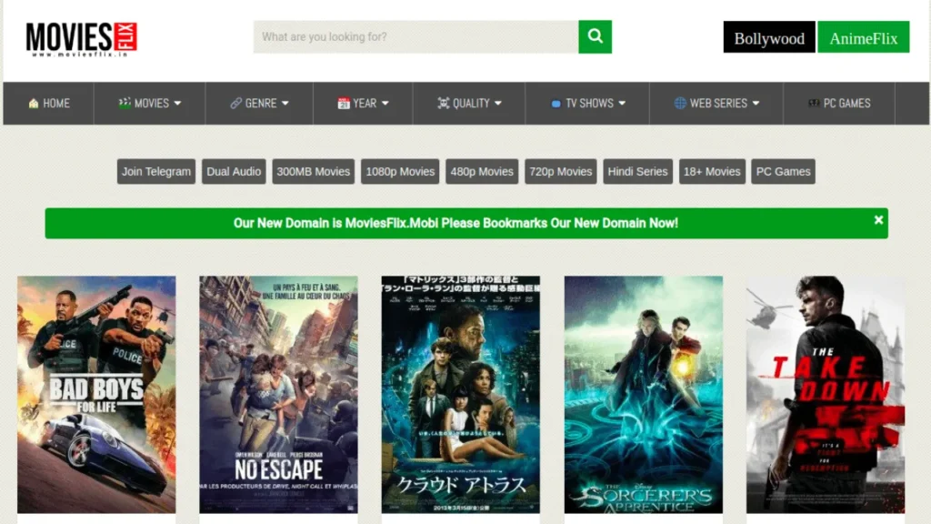Click the new domain MoviesFlix.Mobi announcement text
Image resolution: width=931 pixels, height=524 pixels.
coord(455,224)
